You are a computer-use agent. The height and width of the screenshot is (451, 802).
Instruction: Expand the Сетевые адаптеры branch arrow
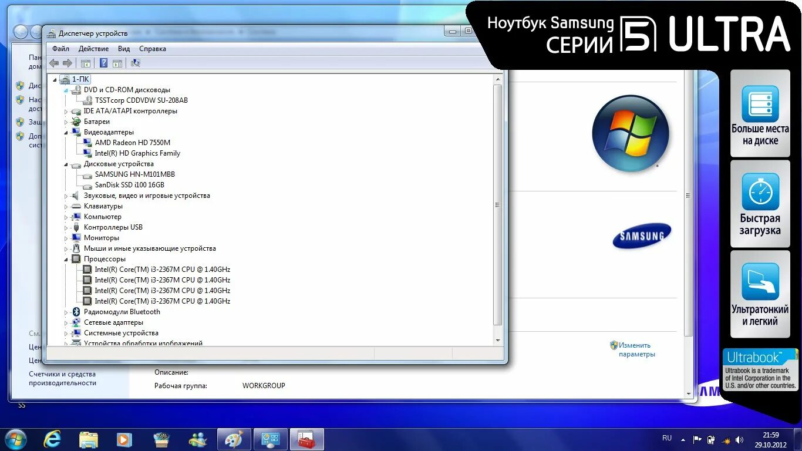coord(66,322)
